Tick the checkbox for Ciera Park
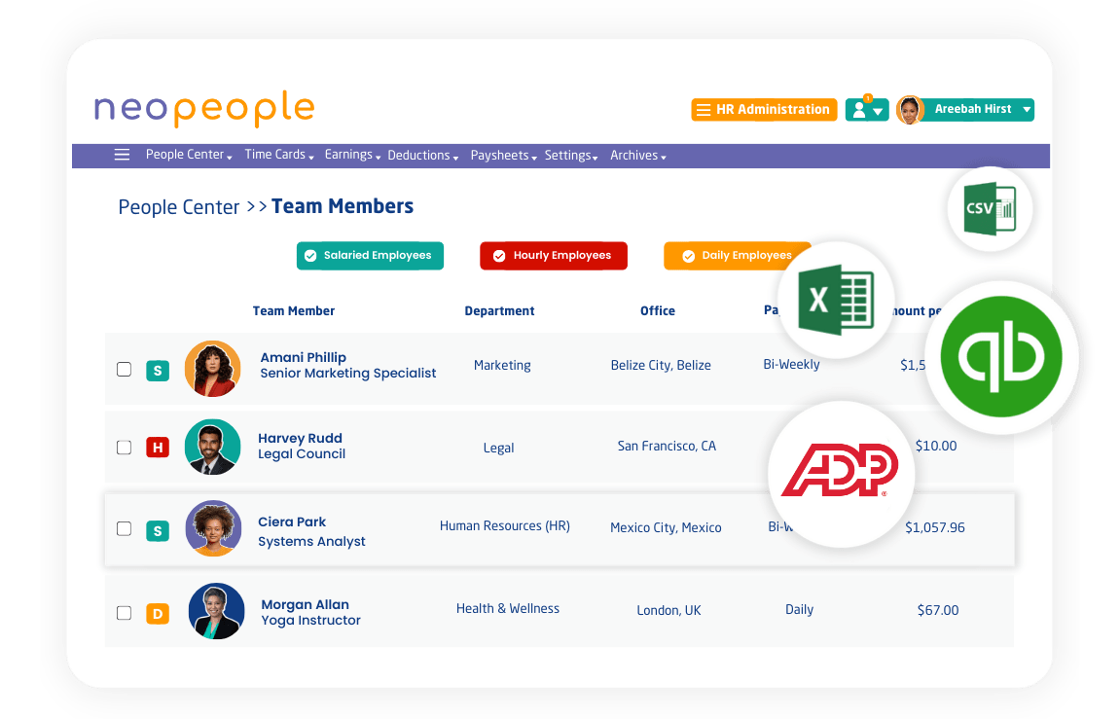 pos(125,529)
